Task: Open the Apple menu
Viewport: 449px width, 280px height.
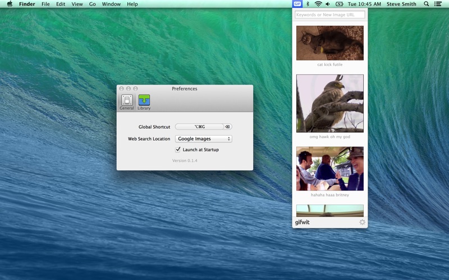Action: click(x=10, y=4)
